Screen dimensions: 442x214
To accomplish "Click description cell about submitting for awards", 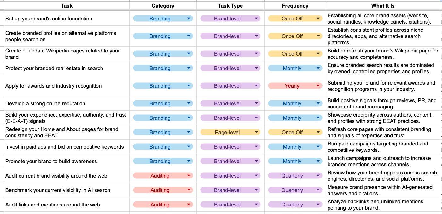I will tap(383, 86).
